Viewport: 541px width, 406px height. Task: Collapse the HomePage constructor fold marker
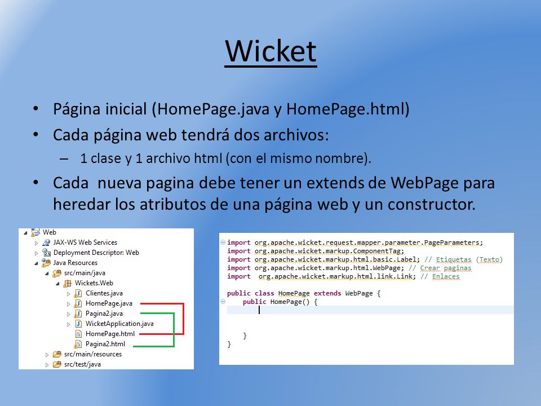tap(223, 301)
